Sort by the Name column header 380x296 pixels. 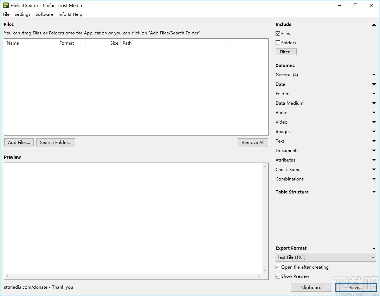31,43
